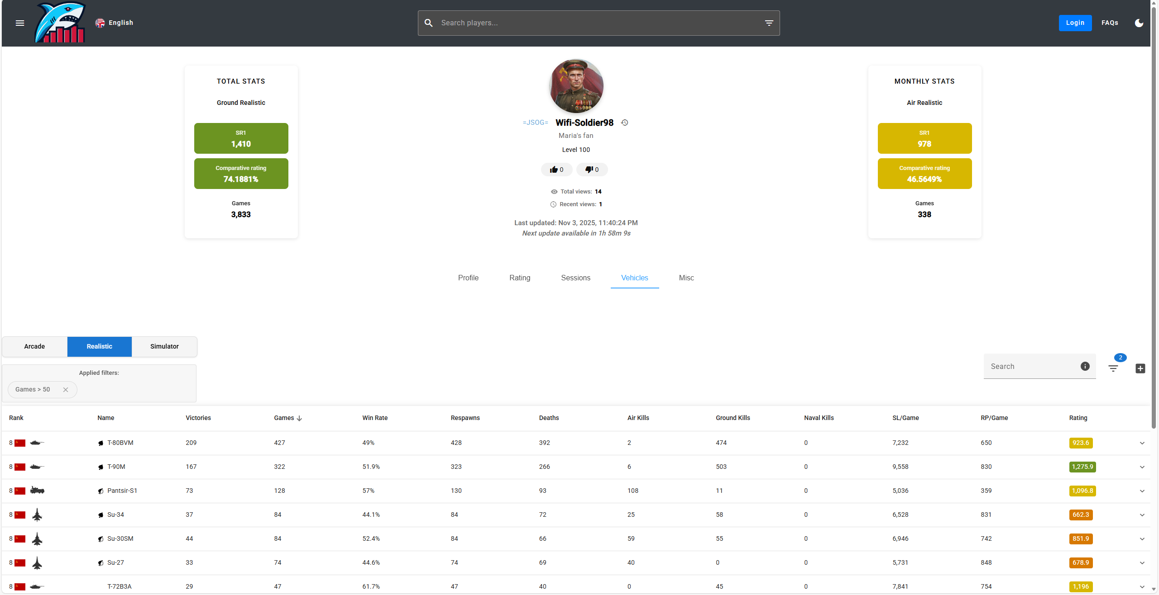The height and width of the screenshot is (595, 1159).
Task: Expand the T-80BVM row details
Action: pos(1142,443)
